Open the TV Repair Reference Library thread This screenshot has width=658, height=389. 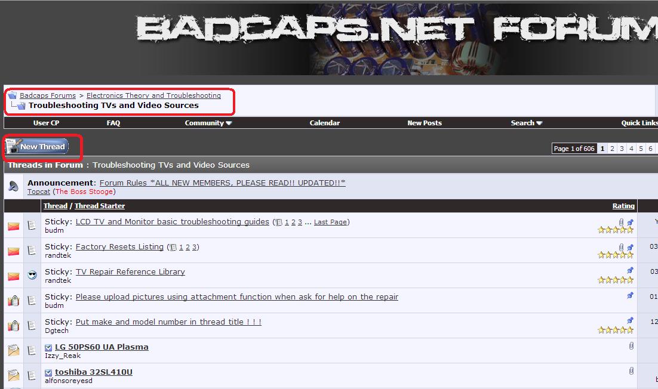pyautogui.click(x=130, y=271)
